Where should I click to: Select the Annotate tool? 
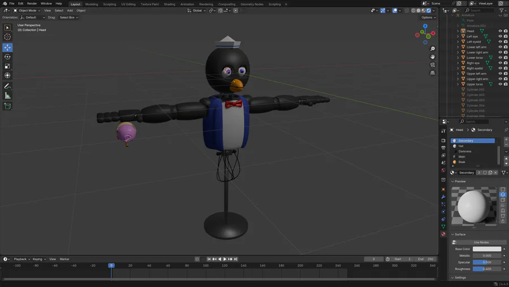pyautogui.click(x=7, y=86)
